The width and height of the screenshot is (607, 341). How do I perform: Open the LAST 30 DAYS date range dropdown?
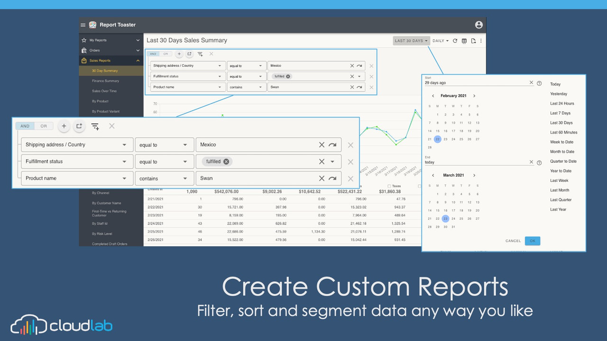(411, 41)
